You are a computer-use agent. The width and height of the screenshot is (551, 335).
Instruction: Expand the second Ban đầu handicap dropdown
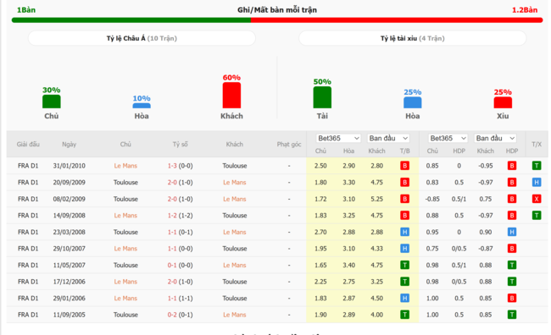coord(495,138)
